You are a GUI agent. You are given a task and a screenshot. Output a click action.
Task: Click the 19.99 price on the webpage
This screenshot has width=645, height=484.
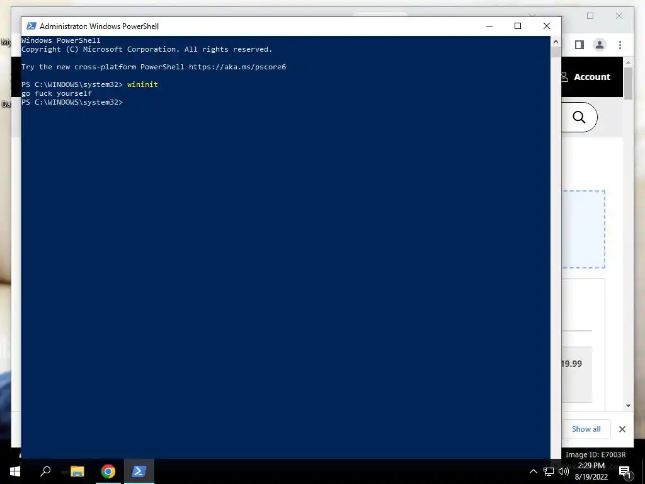click(572, 364)
